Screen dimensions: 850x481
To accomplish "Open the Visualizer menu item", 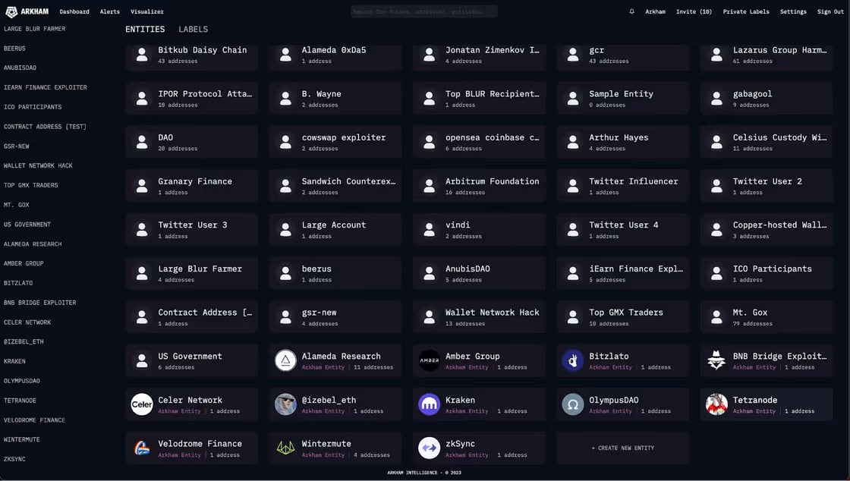I will 147,11.
